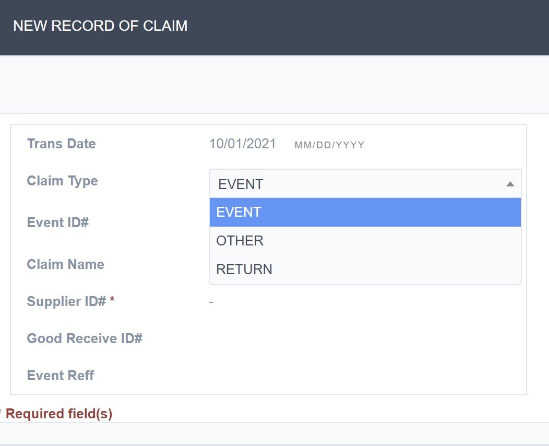
Task: Choose OTHER from the Claim Type list
Action: click(365, 241)
